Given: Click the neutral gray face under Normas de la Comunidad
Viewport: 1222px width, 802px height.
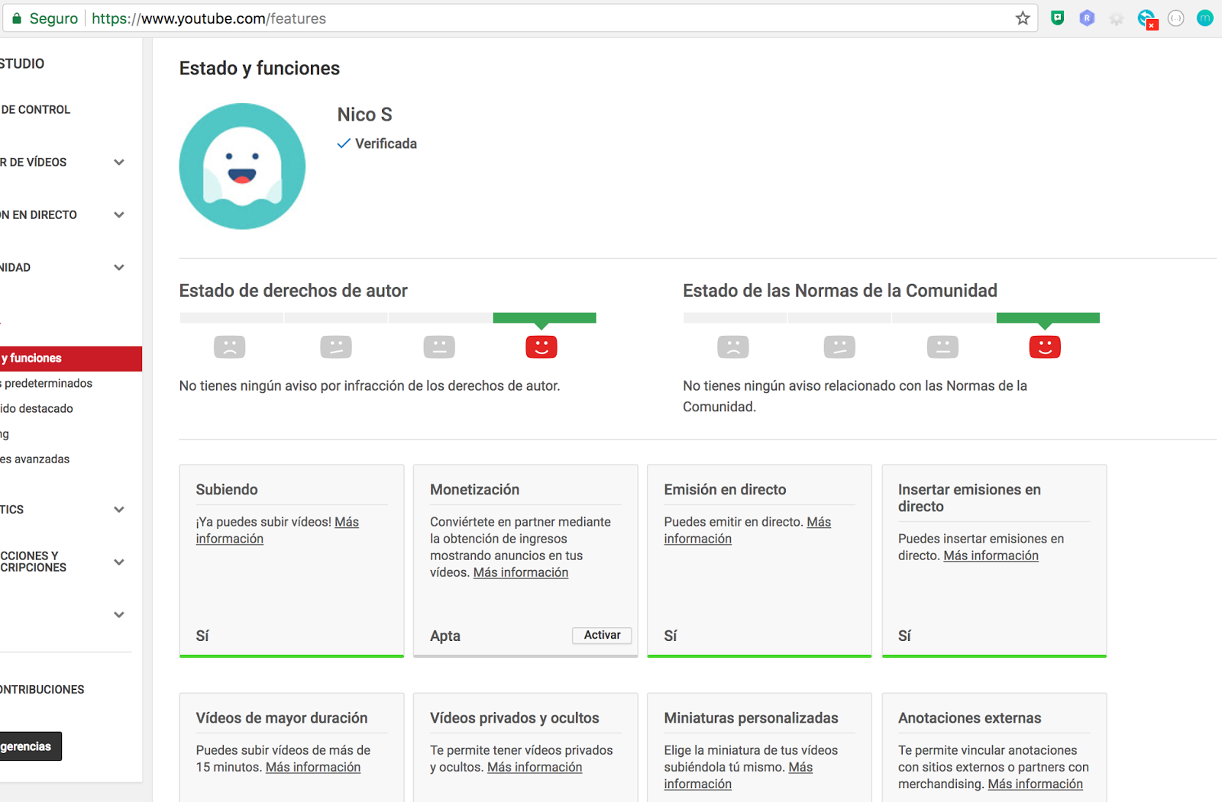Looking at the screenshot, I should (x=942, y=347).
